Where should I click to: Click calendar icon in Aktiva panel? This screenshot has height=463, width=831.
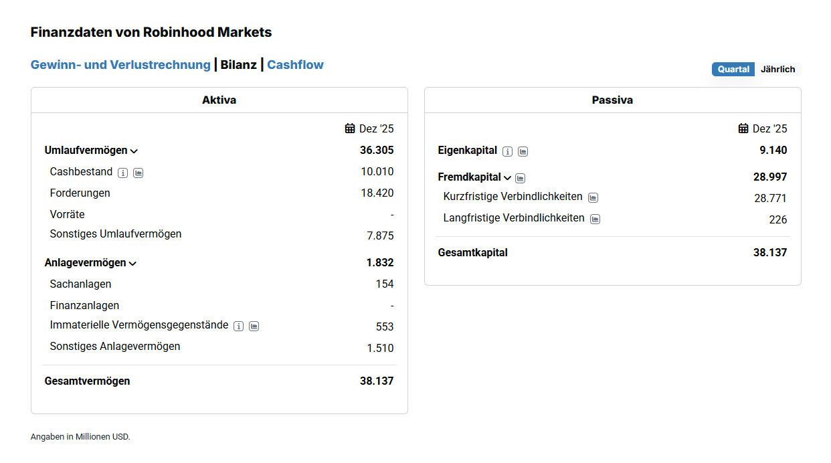point(350,128)
